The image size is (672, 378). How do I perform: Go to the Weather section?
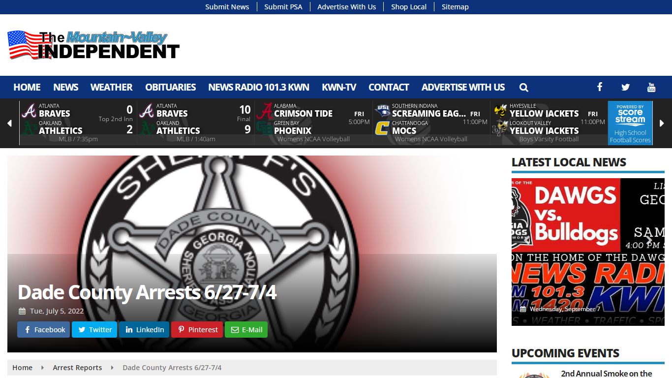coord(112,87)
